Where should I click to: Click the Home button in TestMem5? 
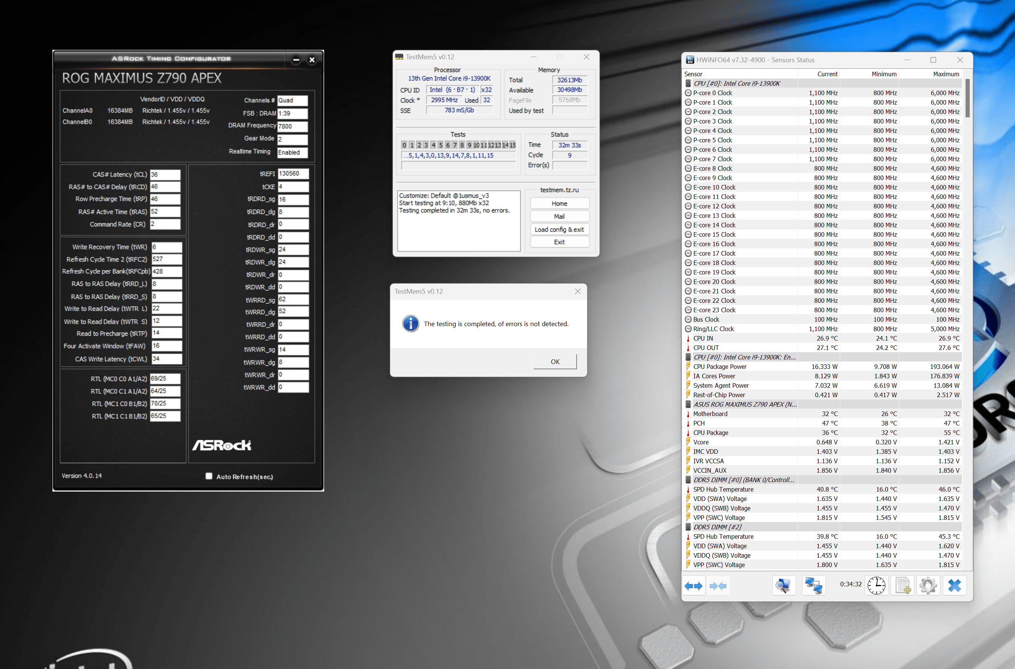click(x=559, y=203)
